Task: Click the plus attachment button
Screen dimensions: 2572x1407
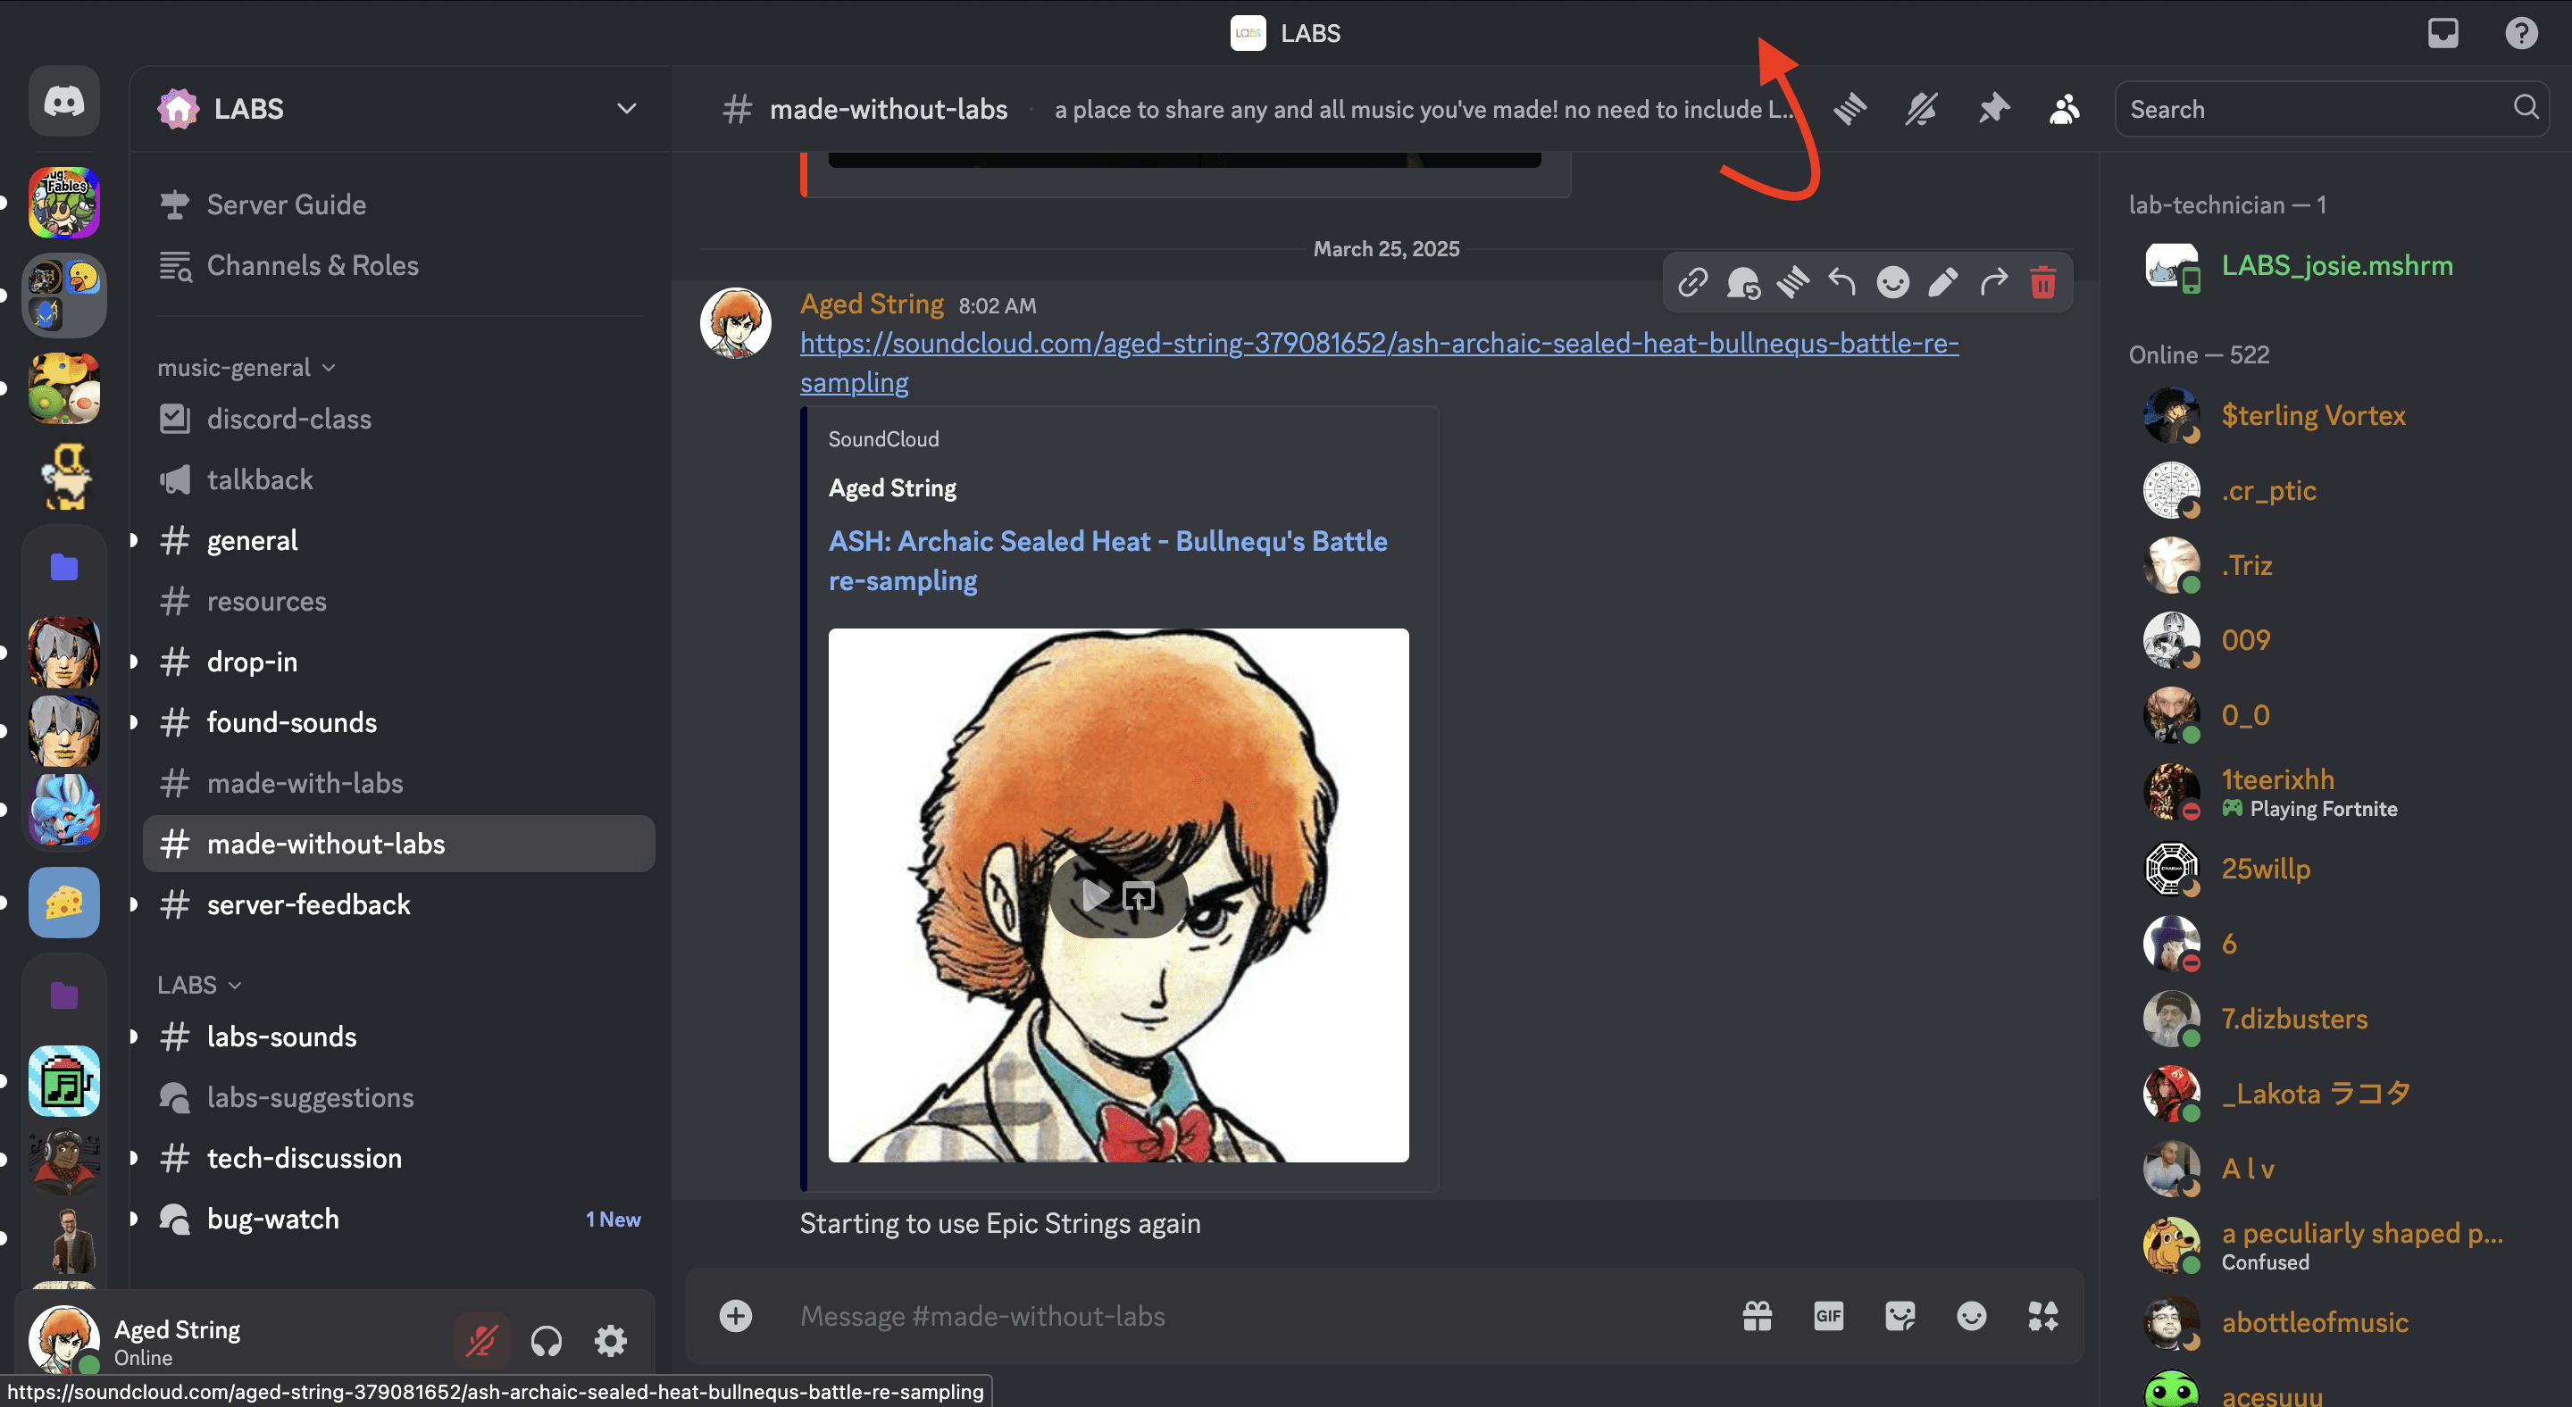Action: (736, 1316)
